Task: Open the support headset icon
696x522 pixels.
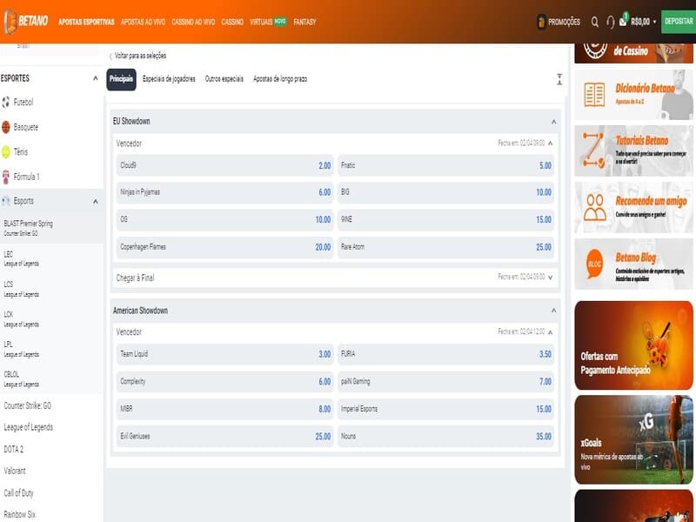Action: (x=611, y=22)
